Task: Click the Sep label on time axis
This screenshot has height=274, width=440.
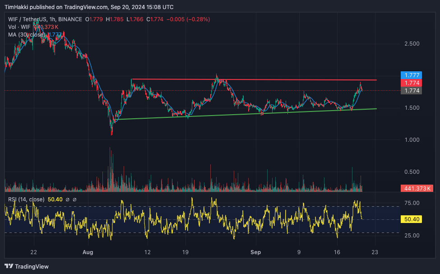Action: pos(255,252)
